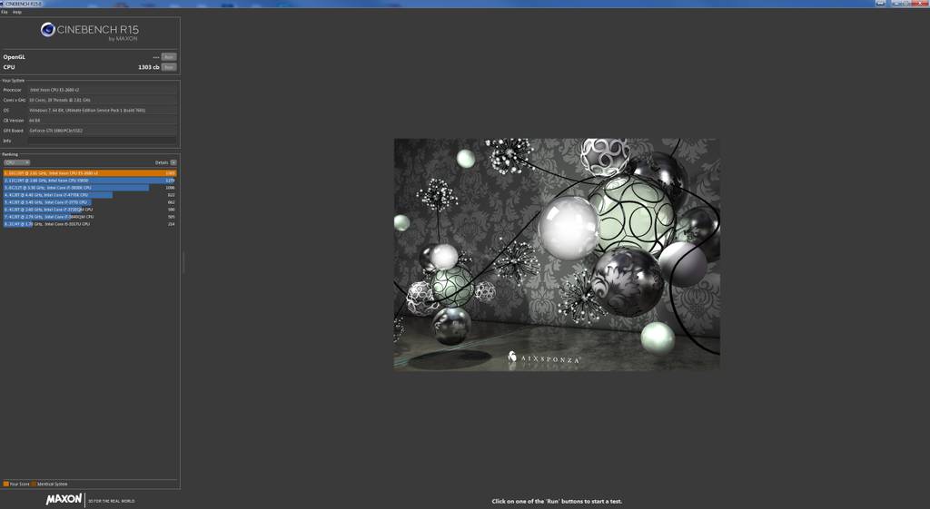Screen dimensions: 930x509
Task: Select the Core i7-4770K ranking row
Action: click(x=90, y=195)
